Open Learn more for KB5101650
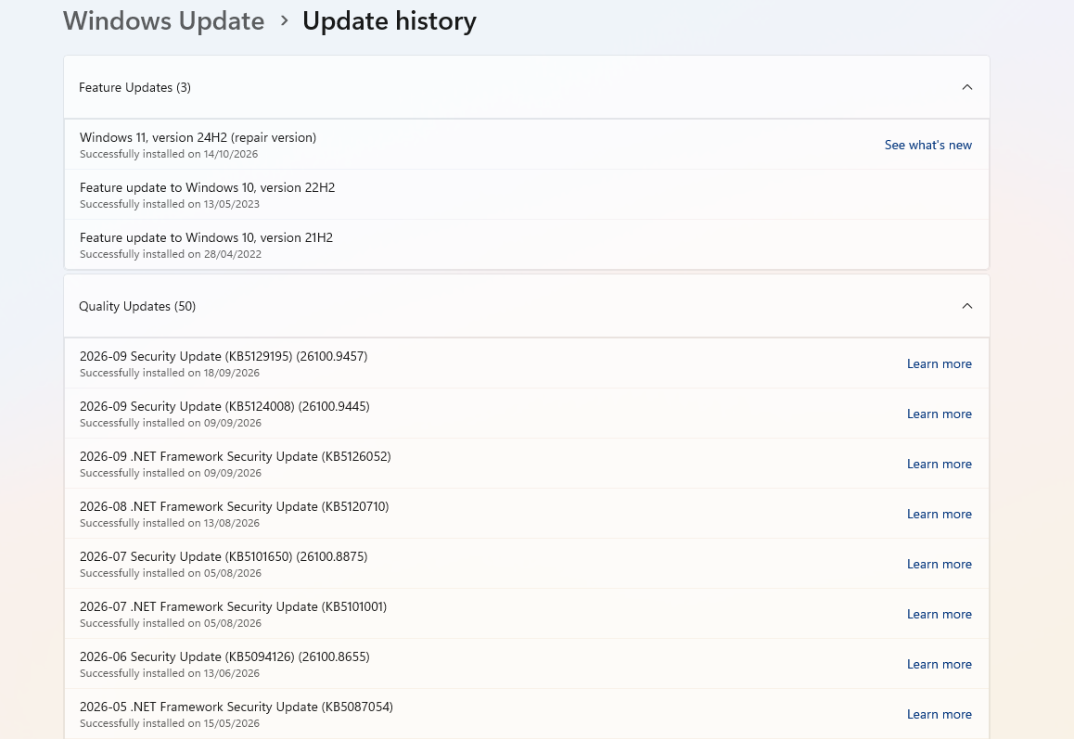Image resolution: width=1074 pixels, height=739 pixels. point(940,564)
